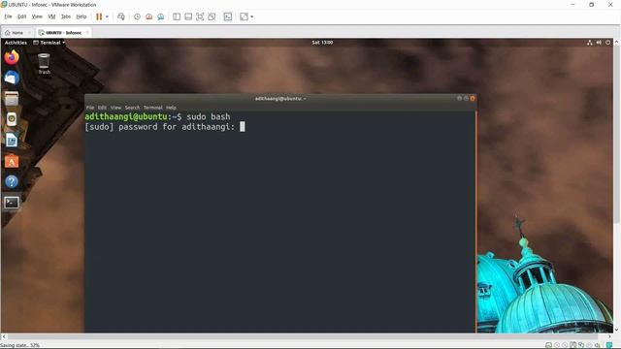
Task: Switch to Unity mode in VMware toolbar
Action: click(212, 16)
